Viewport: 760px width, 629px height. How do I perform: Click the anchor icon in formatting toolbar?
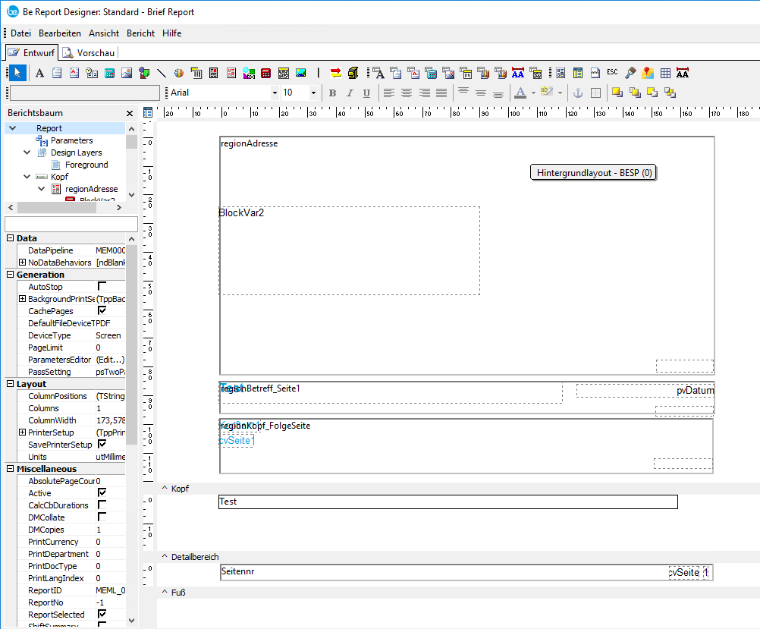pyautogui.click(x=576, y=93)
